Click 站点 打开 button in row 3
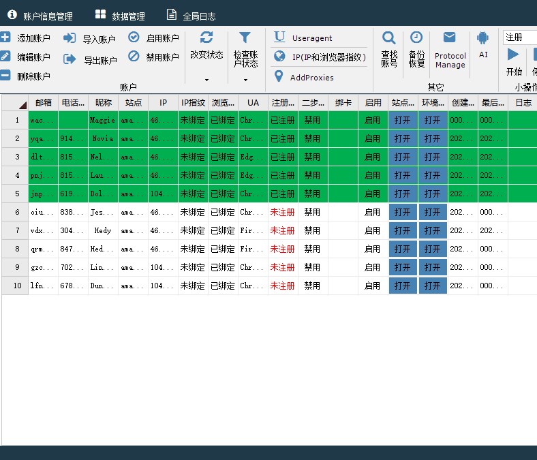This screenshot has width=537, height=460. (x=403, y=157)
